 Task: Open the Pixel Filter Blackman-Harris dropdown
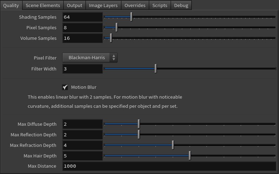click(x=90, y=57)
